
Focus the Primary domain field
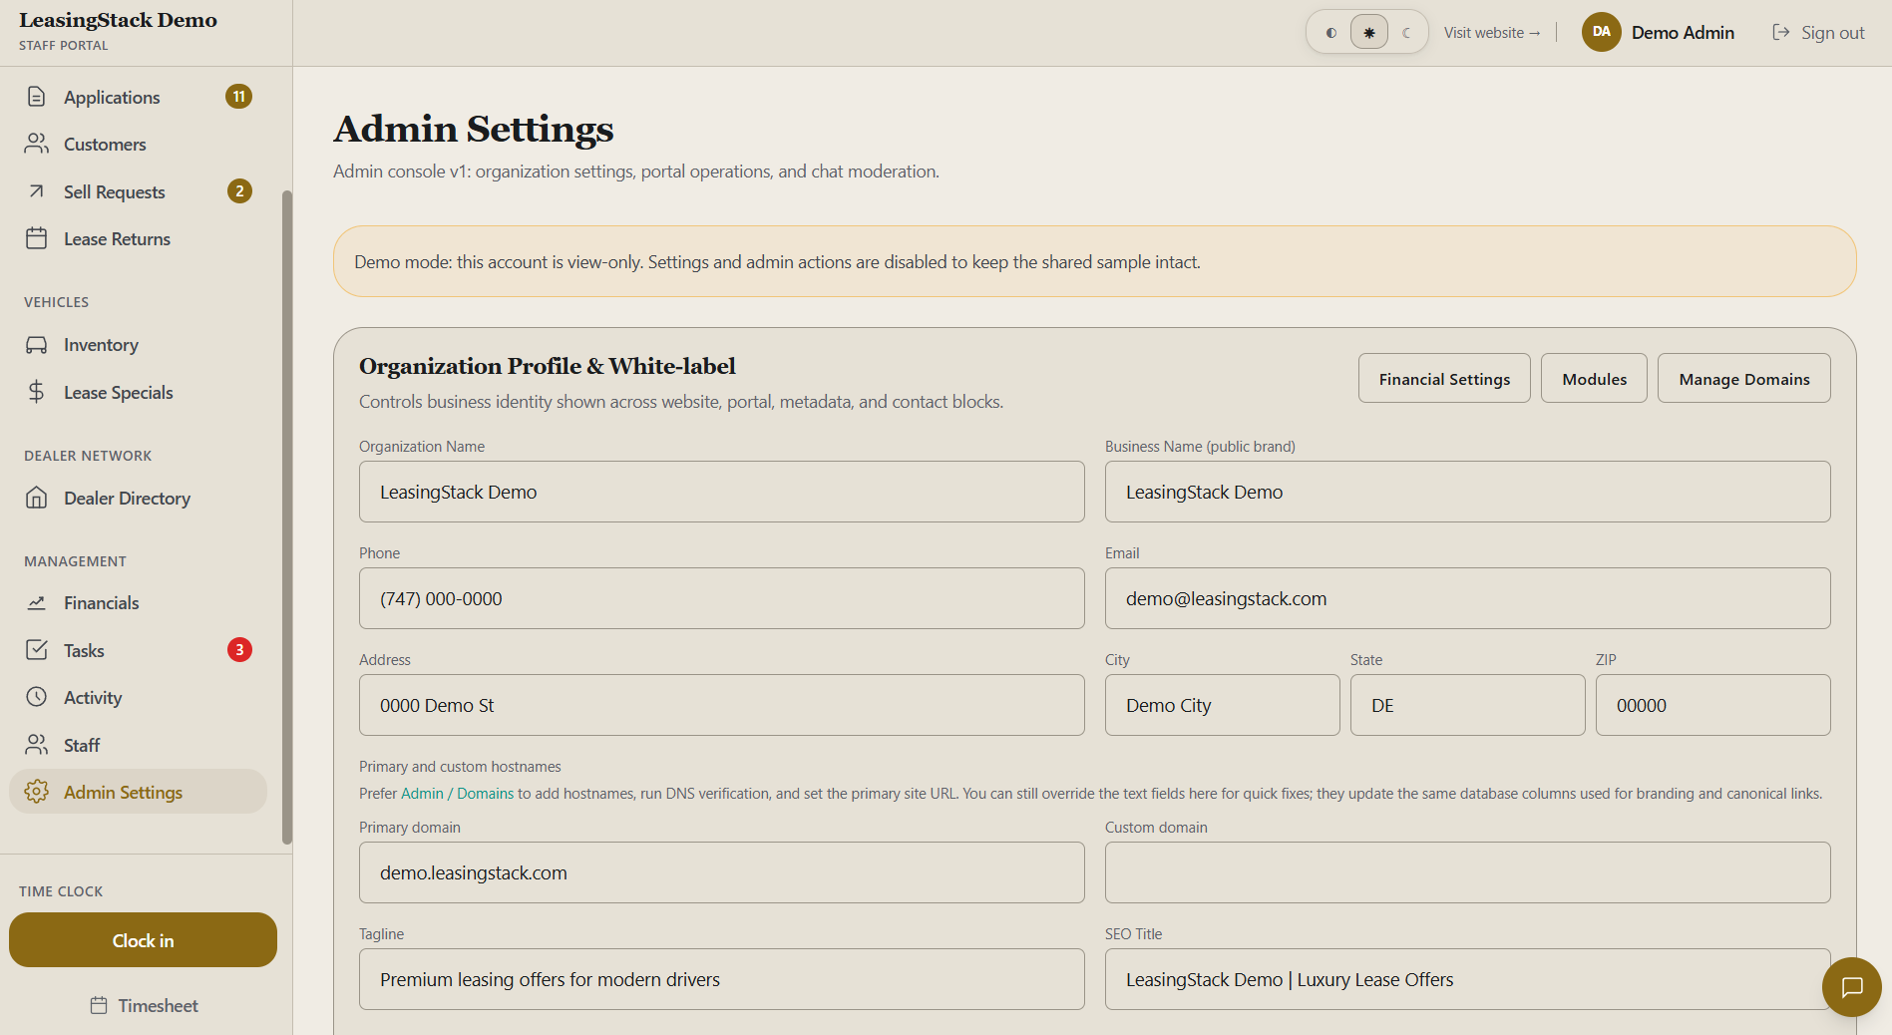tap(722, 872)
